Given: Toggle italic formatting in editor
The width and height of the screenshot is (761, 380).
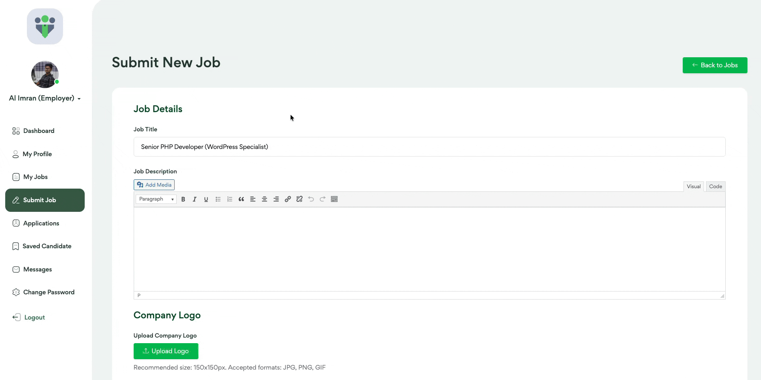Looking at the screenshot, I should [x=195, y=199].
